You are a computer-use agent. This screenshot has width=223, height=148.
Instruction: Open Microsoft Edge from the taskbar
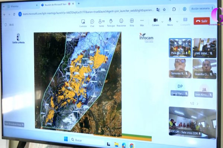pyautogui.click(x=124, y=145)
